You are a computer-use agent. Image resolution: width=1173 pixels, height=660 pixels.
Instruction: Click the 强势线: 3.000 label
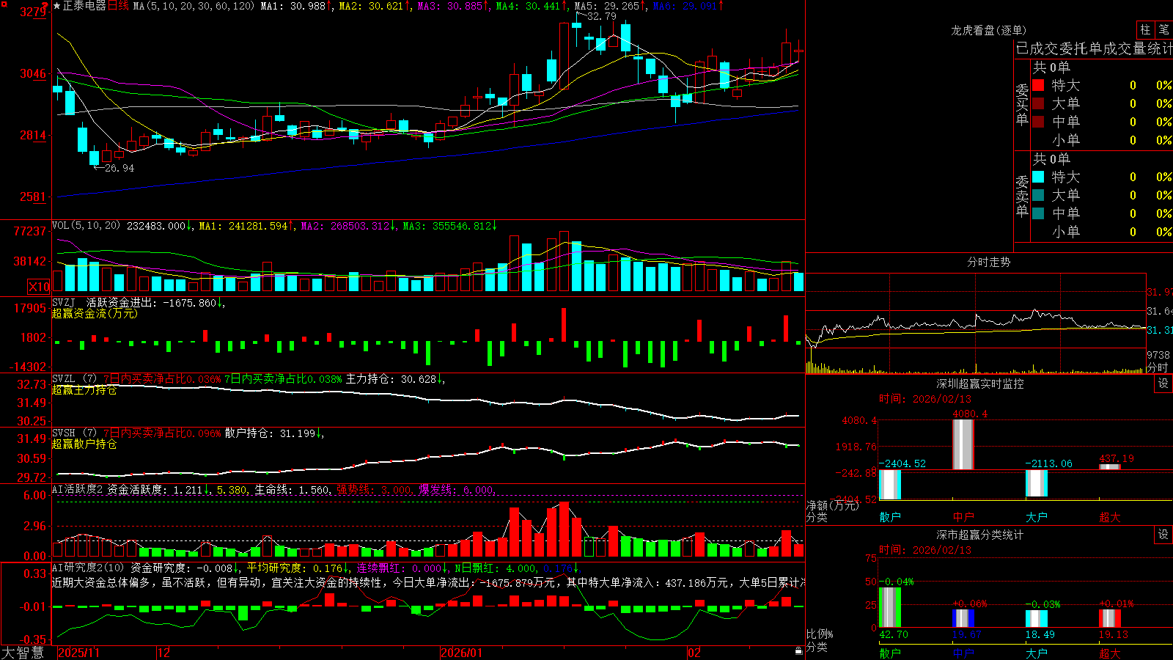tap(374, 490)
